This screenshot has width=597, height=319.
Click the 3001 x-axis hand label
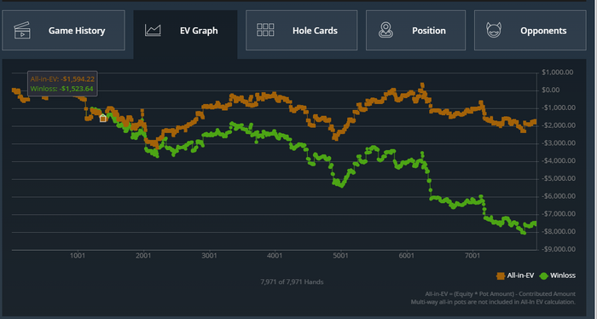209,256
